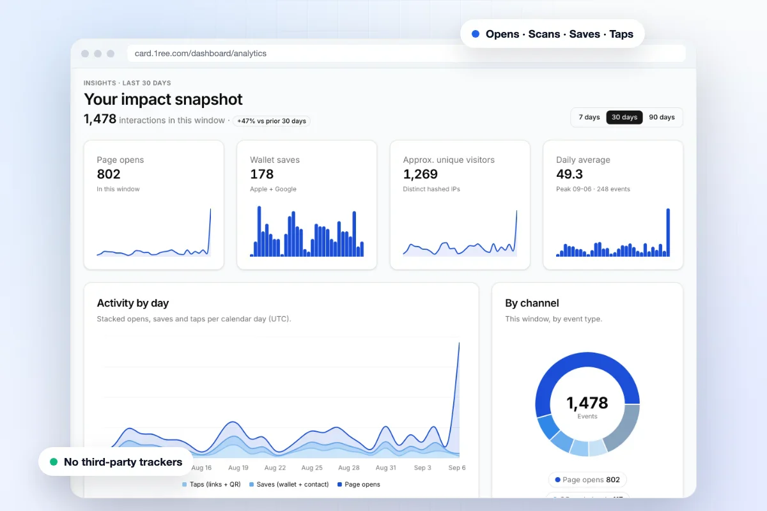Viewport: 767px width, 511px height.
Task: Click the Opens · Scans · Saves · Taps badge
Action: tap(552, 34)
